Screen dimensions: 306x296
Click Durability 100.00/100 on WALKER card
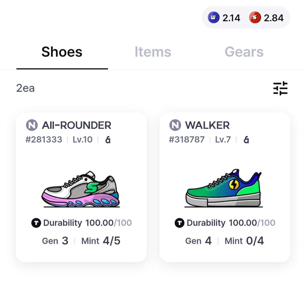(x=231, y=223)
